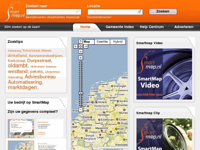Click the Zoeken button
Viewport: 200px width, 150px height.
click(x=163, y=12)
